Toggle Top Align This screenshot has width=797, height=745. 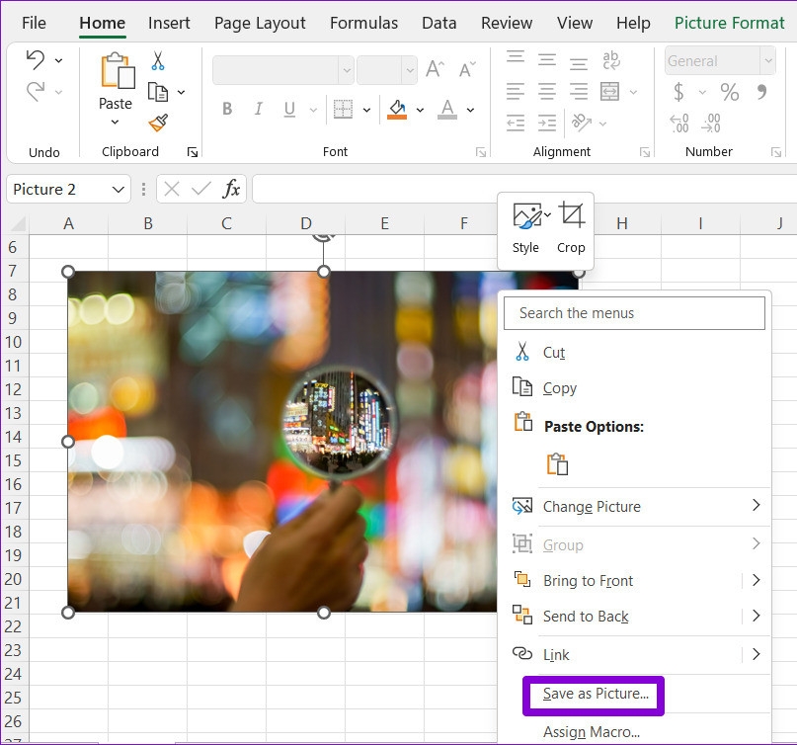click(516, 57)
